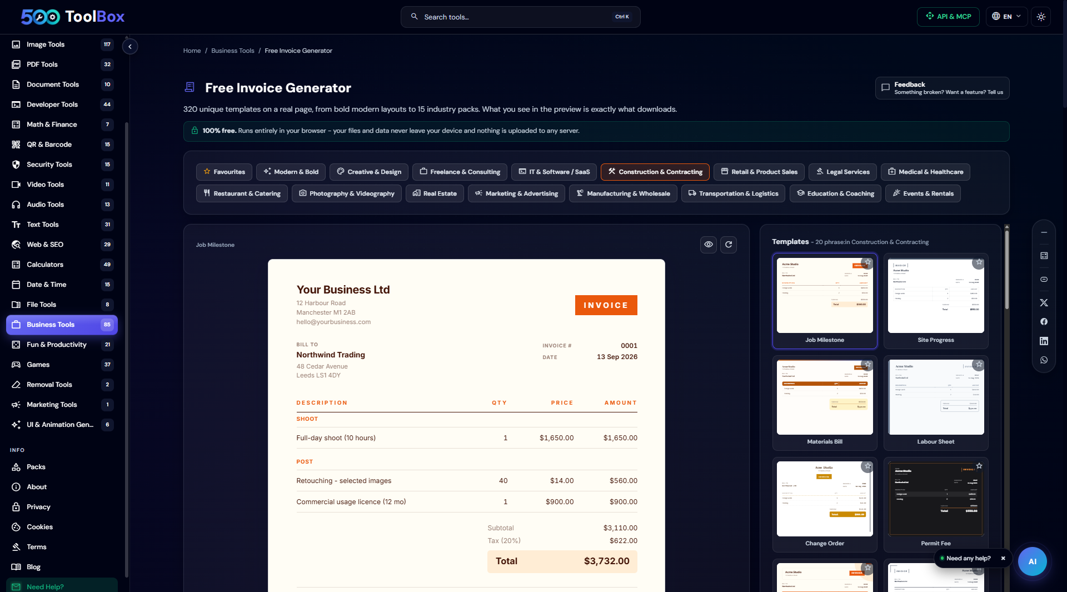Choose the Site Progress template thumbnail
The image size is (1067, 592).
pos(936,301)
